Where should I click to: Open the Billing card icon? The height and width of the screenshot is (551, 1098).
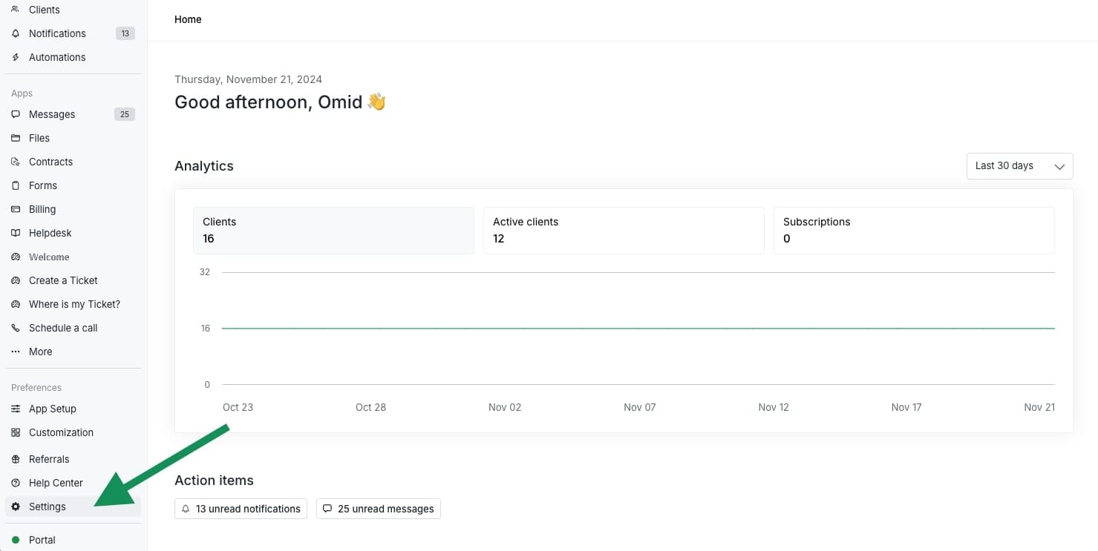click(16, 209)
